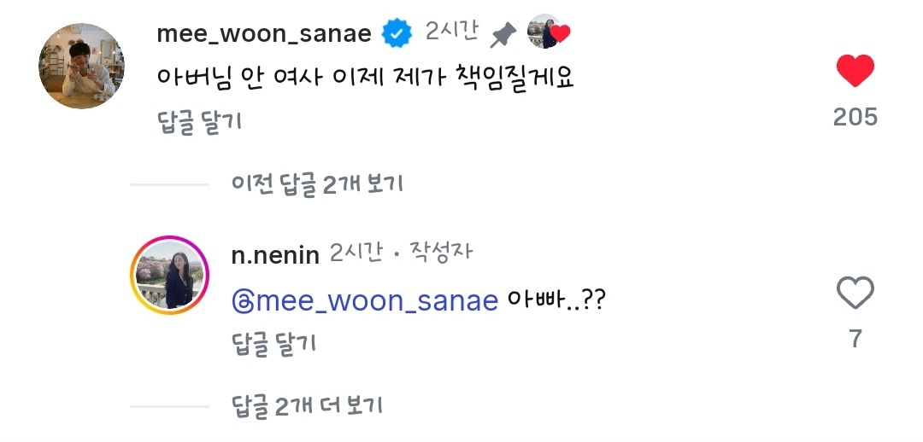Viewport: 923px width, 442px height.
Task: Expand "이전 답글 2개 보기" previous replies
Action: (317, 183)
